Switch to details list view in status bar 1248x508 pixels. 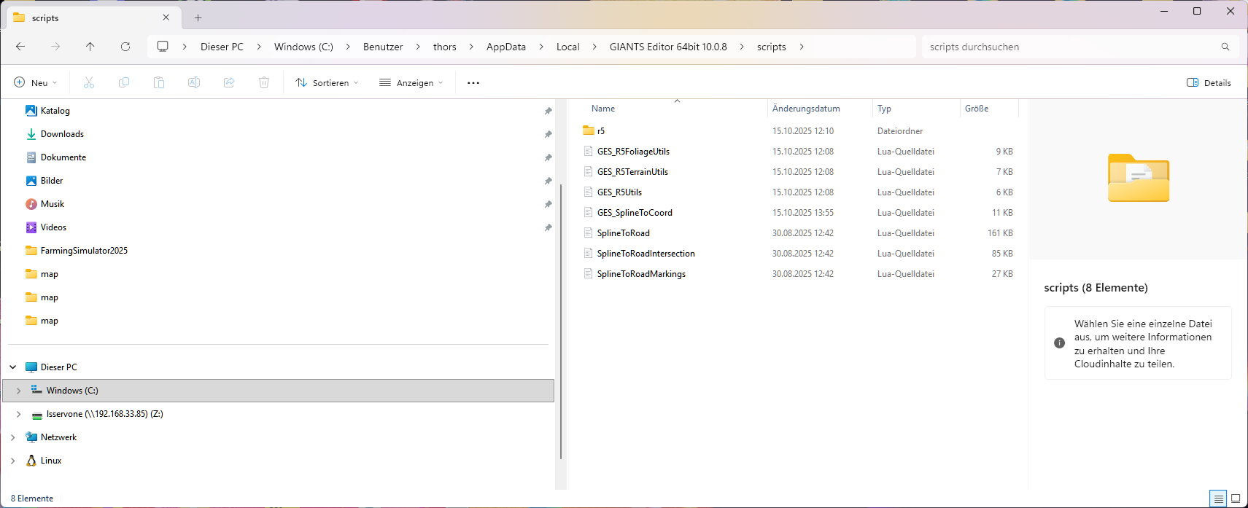pyautogui.click(x=1218, y=499)
